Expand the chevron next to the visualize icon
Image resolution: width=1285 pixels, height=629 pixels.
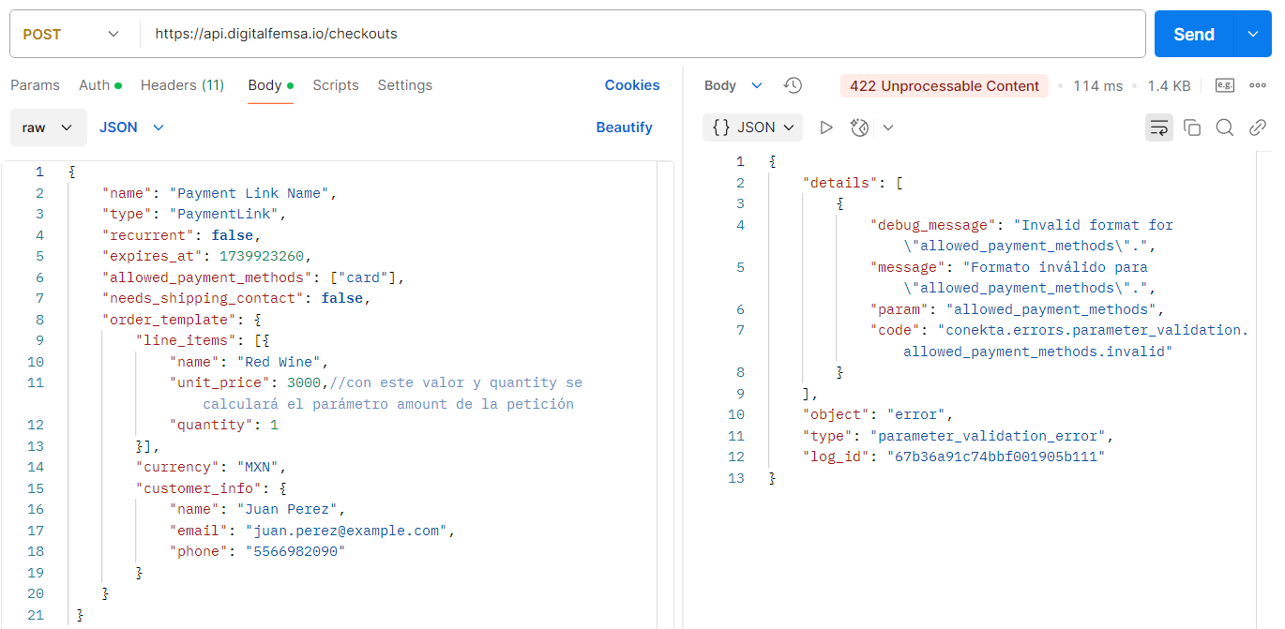(888, 127)
